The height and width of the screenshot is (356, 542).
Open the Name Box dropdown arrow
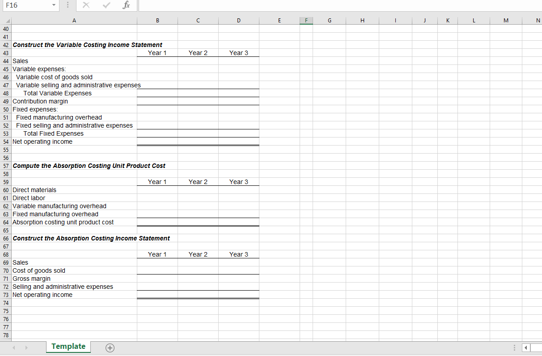pos(54,6)
